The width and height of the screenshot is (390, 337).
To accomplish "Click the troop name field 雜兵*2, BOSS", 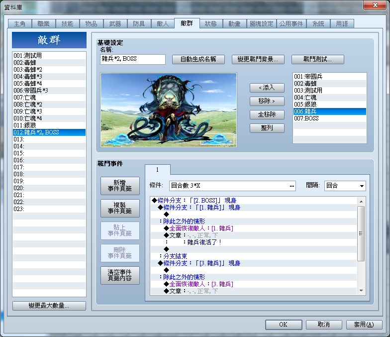I will coord(132,59).
